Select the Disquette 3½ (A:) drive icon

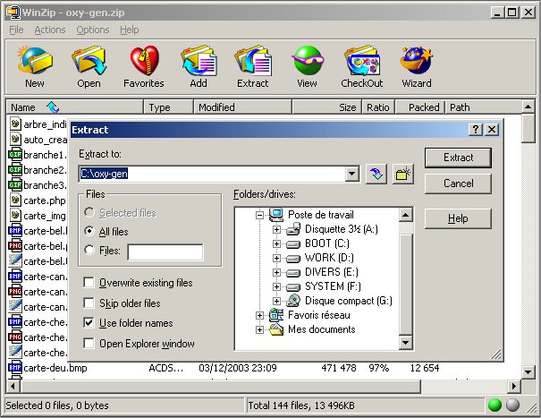click(x=293, y=229)
